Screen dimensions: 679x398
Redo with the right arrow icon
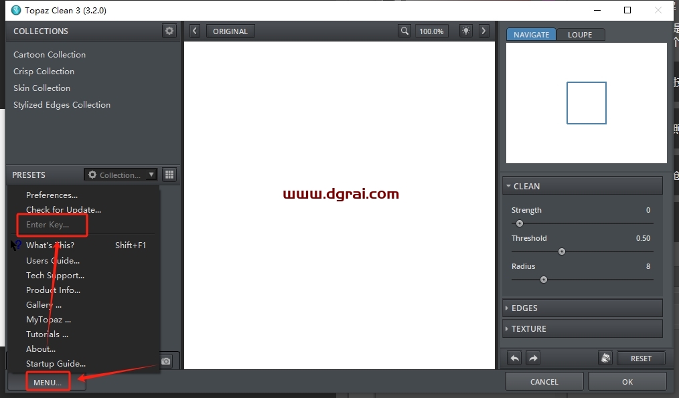click(533, 359)
